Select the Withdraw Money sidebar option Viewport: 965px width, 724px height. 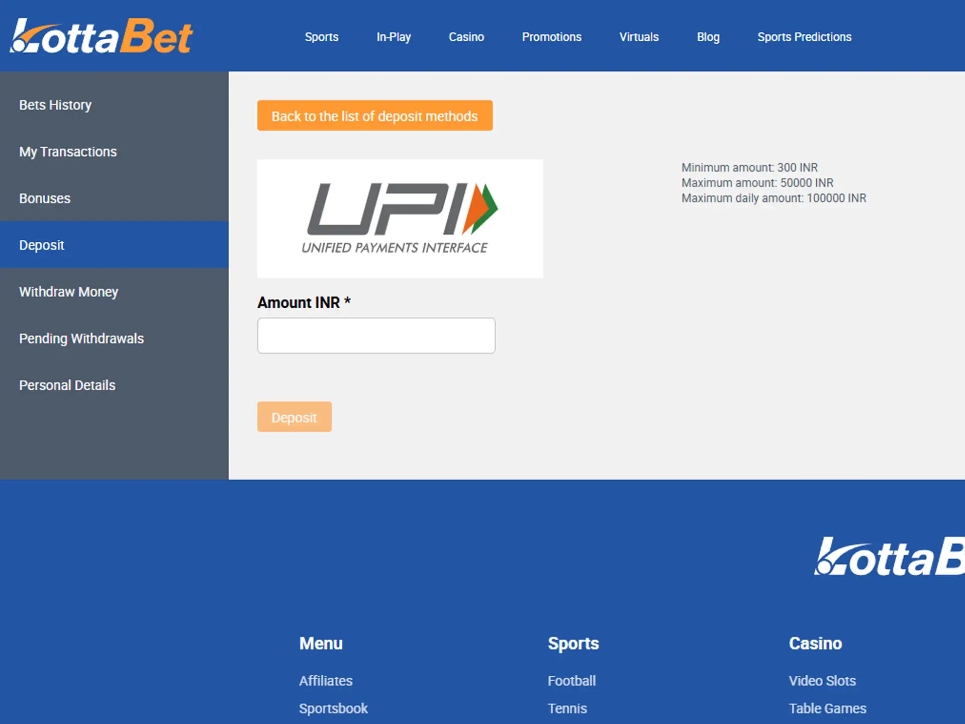pyautogui.click(x=70, y=291)
